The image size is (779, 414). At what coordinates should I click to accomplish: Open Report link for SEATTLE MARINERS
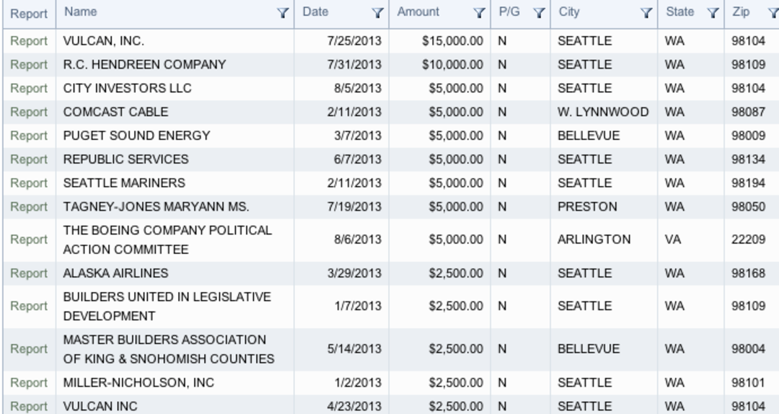(x=29, y=183)
